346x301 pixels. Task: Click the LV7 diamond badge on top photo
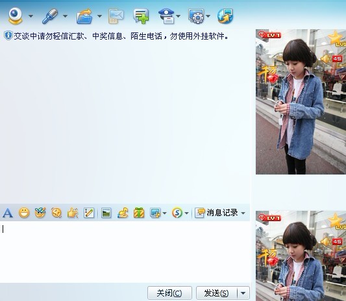point(269,35)
